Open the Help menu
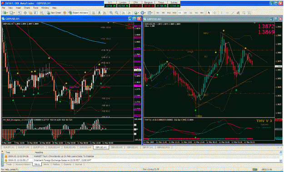284x172 pixels. (54, 8)
